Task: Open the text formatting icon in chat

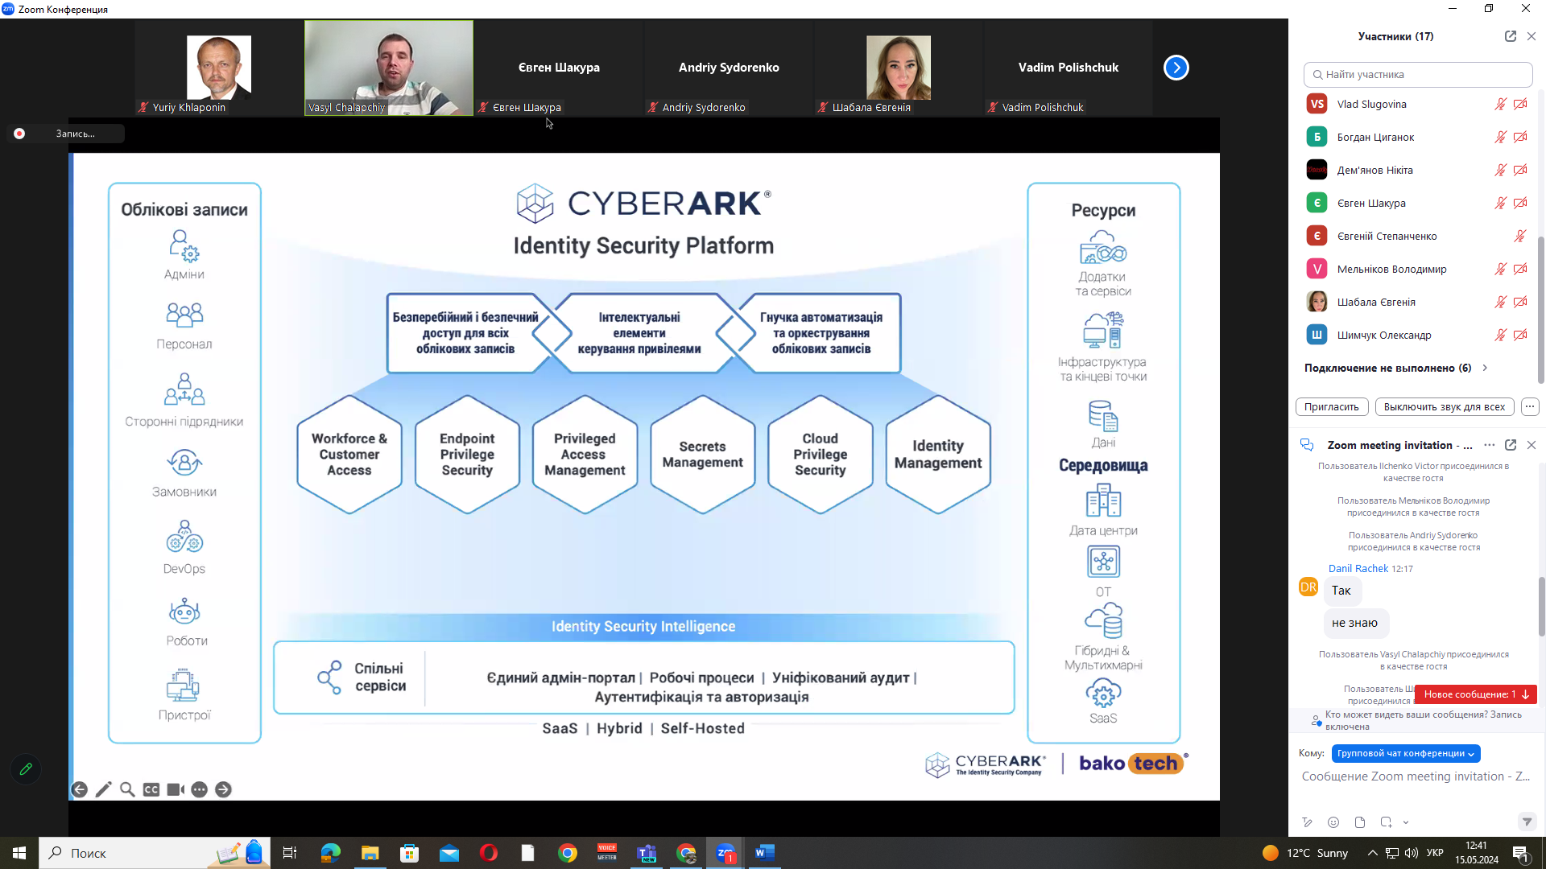Action: point(1307,822)
